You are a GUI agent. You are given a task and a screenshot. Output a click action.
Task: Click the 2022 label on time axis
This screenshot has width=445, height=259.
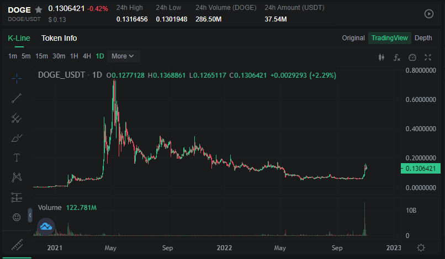click(x=224, y=248)
